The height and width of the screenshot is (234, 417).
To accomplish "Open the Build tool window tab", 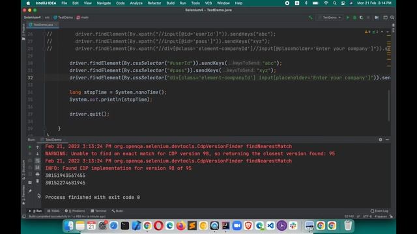I will click(x=117, y=211).
